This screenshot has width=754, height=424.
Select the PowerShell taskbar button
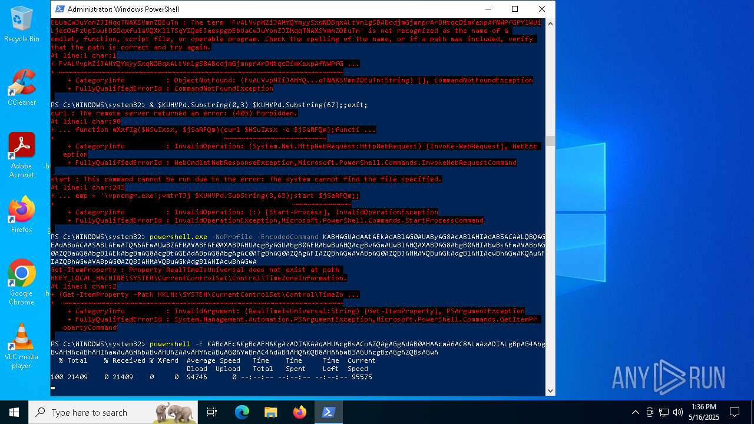click(x=329, y=412)
